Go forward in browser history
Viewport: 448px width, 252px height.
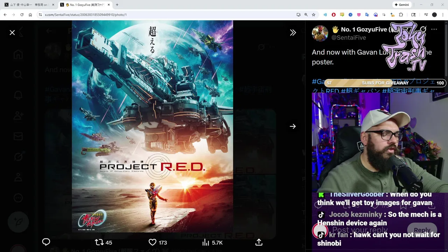(14, 15)
